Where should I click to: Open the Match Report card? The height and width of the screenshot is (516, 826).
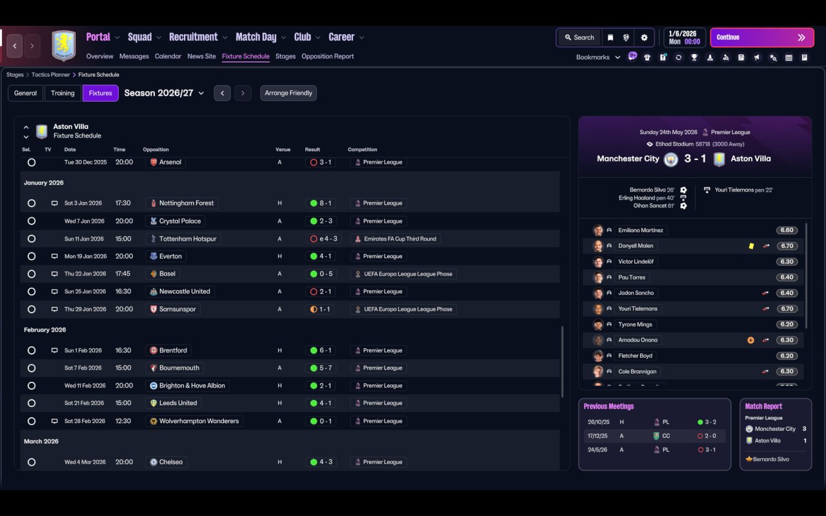click(776, 434)
